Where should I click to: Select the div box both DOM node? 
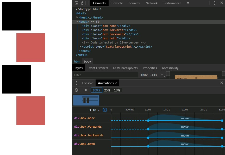pyautogui.click(x=106, y=38)
